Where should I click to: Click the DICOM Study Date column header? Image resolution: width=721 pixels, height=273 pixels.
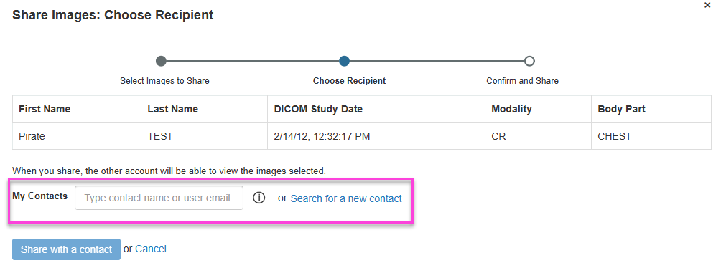pyautogui.click(x=376, y=109)
